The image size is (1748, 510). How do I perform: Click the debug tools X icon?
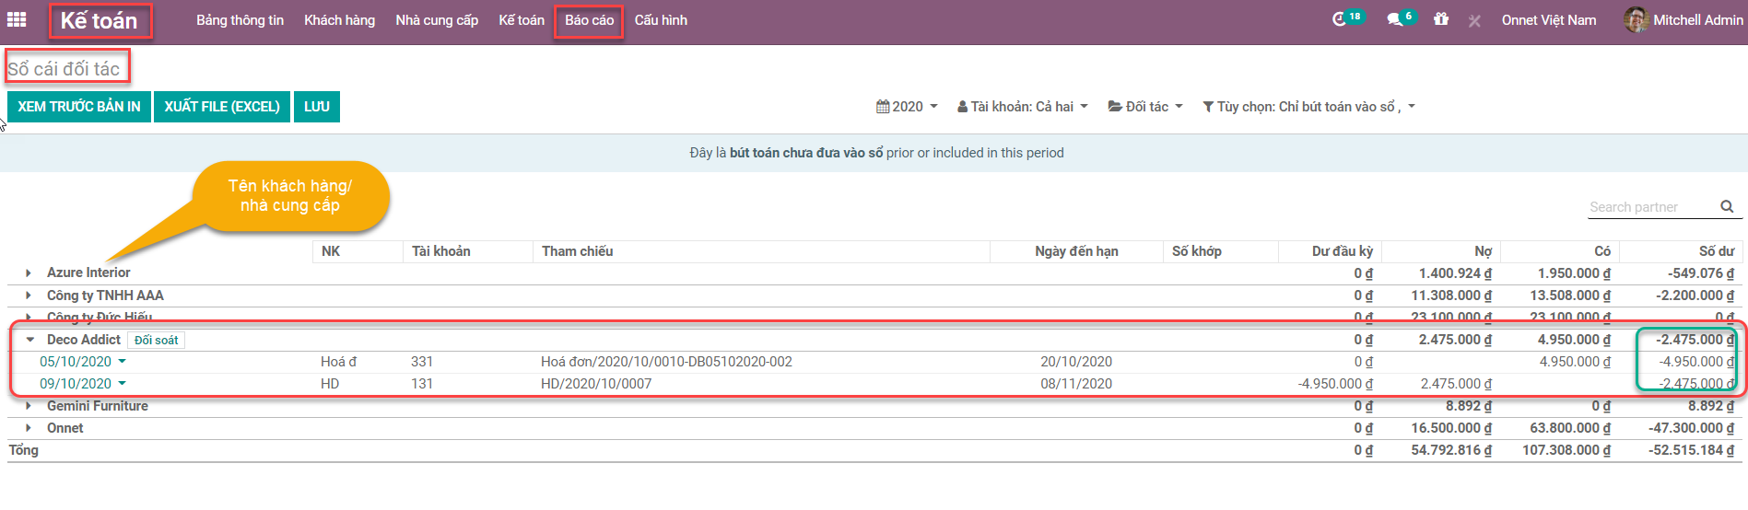coord(1474,21)
